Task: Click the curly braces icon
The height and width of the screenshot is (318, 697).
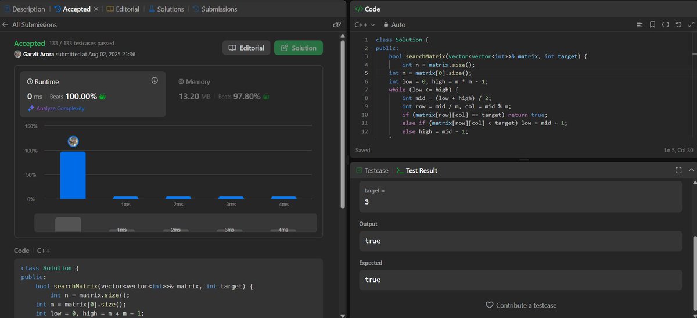Action: tap(666, 25)
